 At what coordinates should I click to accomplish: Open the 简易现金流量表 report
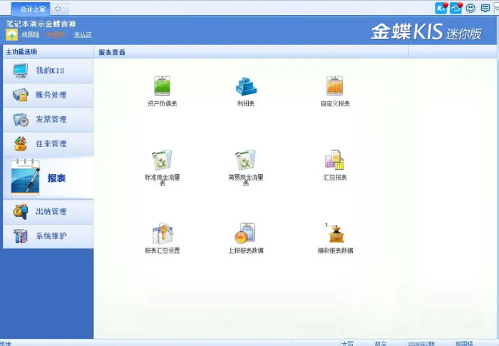246,168
